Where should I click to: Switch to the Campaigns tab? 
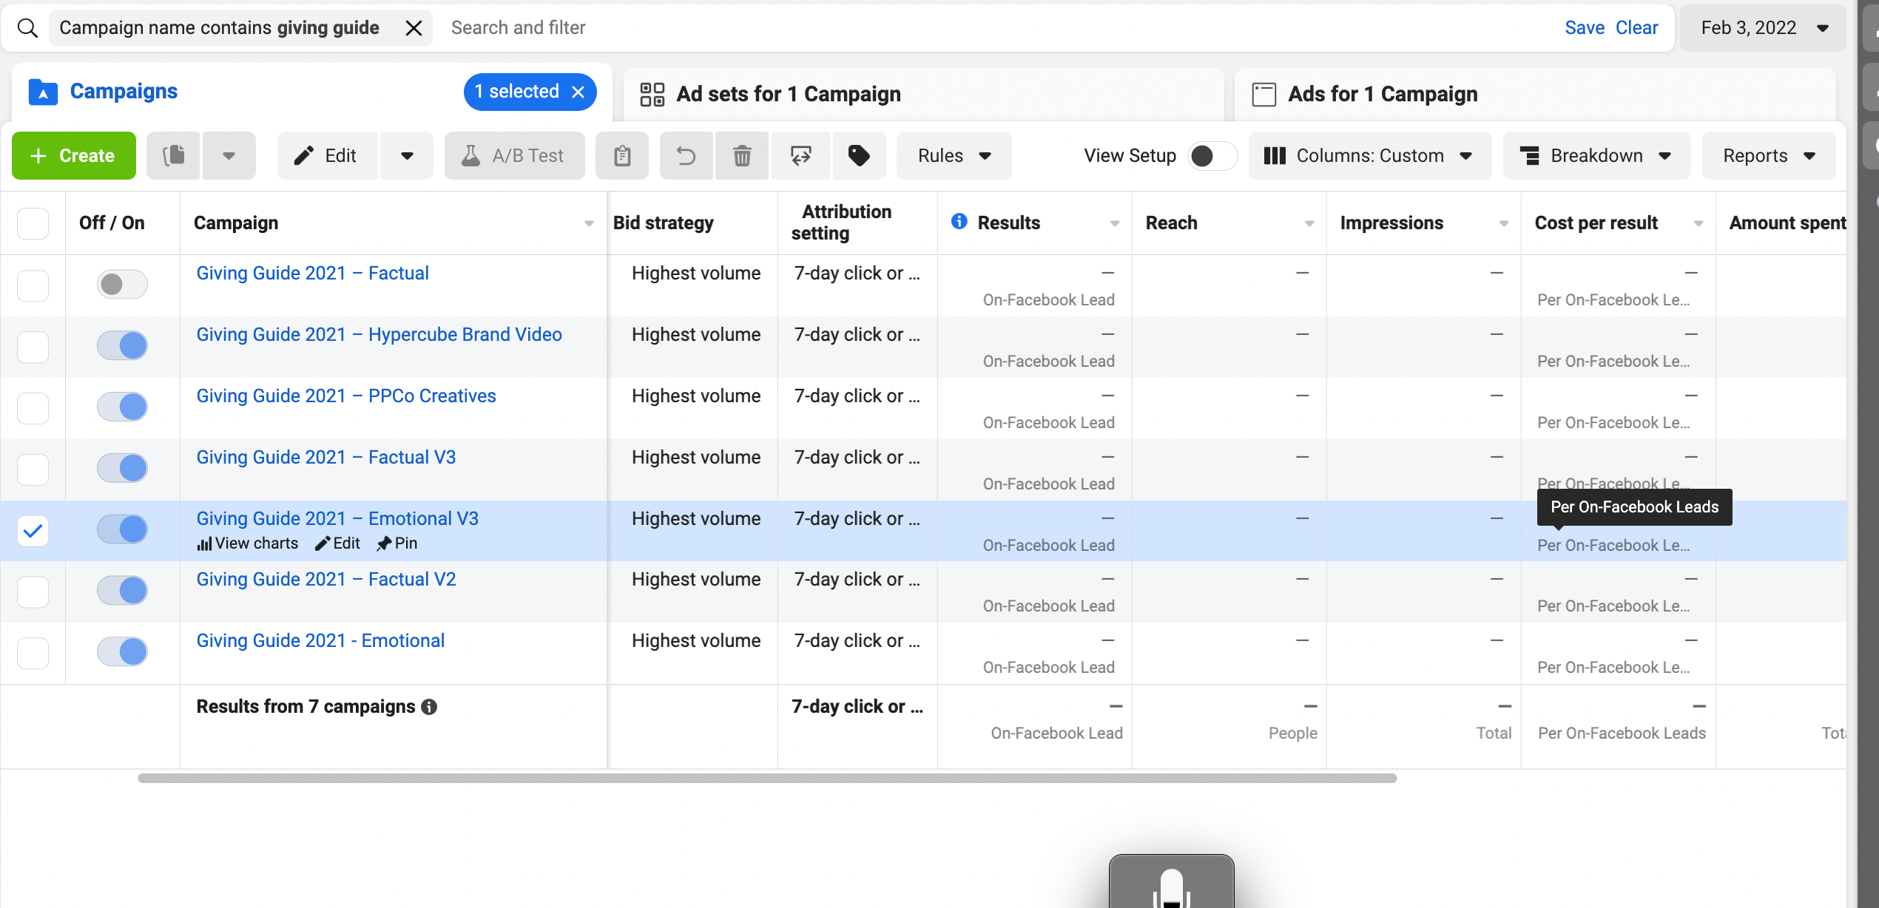tap(124, 92)
